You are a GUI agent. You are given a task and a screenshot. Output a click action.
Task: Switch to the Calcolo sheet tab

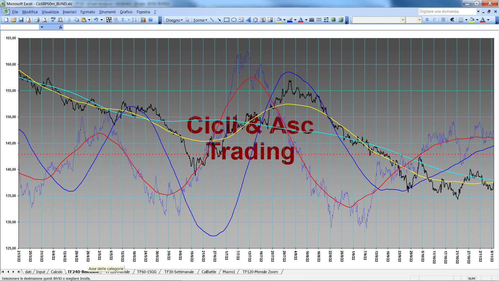point(56,272)
